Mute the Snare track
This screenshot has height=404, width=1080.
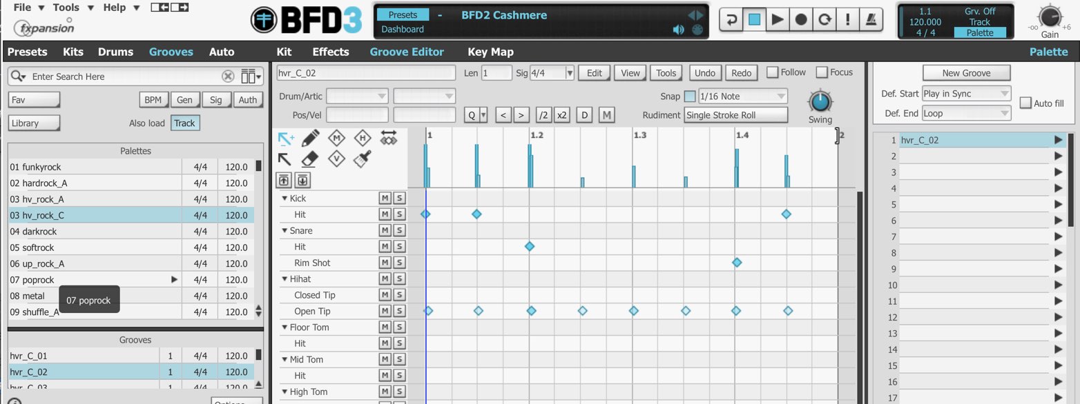(x=385, y=230)
